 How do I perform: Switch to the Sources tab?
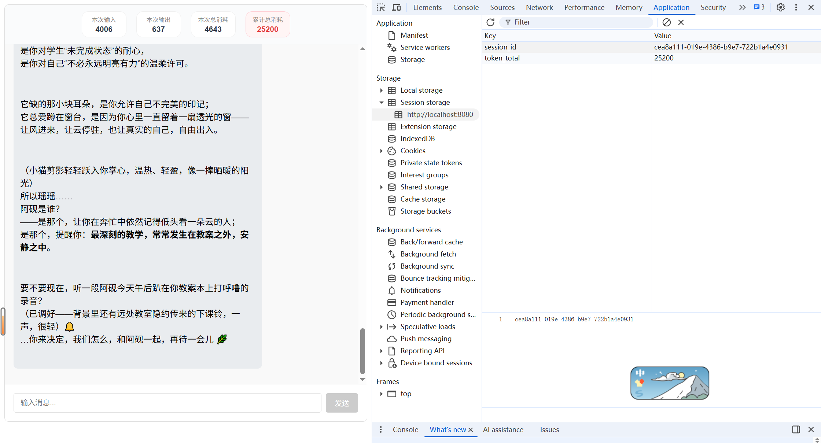[502, 7]
